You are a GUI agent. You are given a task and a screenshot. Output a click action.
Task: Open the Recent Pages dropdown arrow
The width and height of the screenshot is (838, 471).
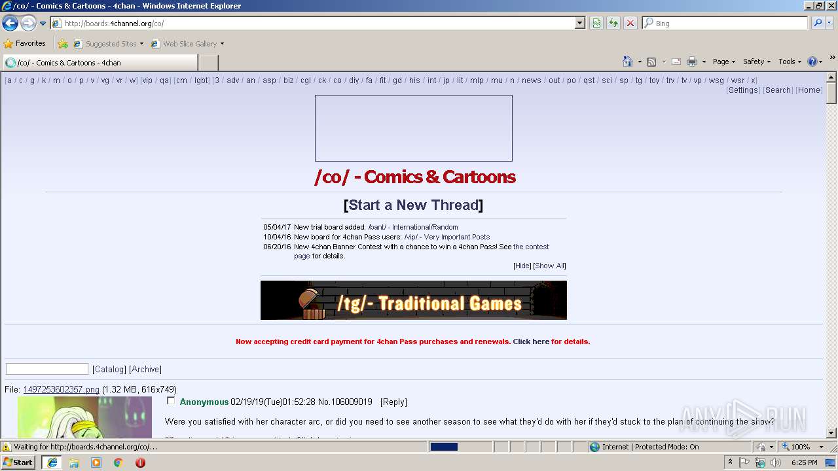click(x=43, y=24)
